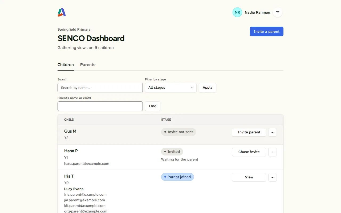Open more options for Hana P
The image size is (341, 213).
[x=273, y=152]
